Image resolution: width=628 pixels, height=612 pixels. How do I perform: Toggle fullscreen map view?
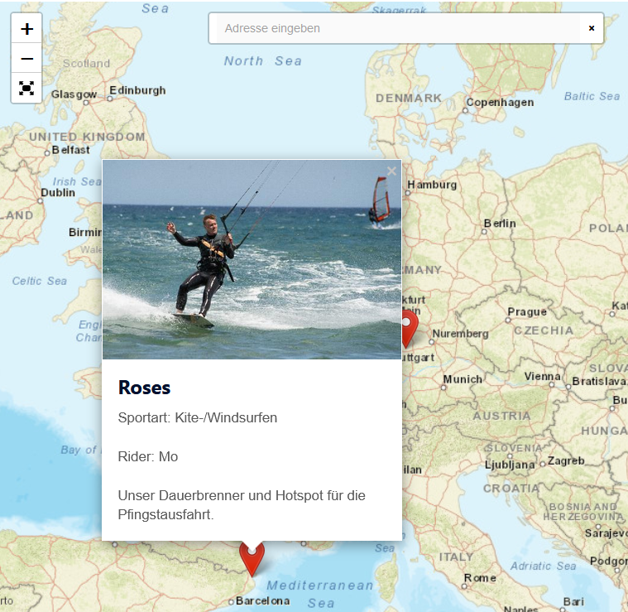pos(27,88)
